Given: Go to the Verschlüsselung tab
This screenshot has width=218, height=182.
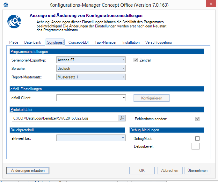Looking at the screenshot, I should point(158,42).
